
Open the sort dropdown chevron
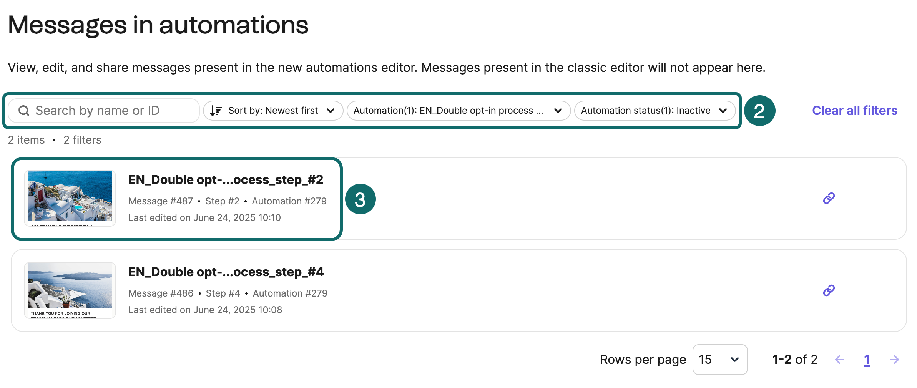tap(331, 110)
